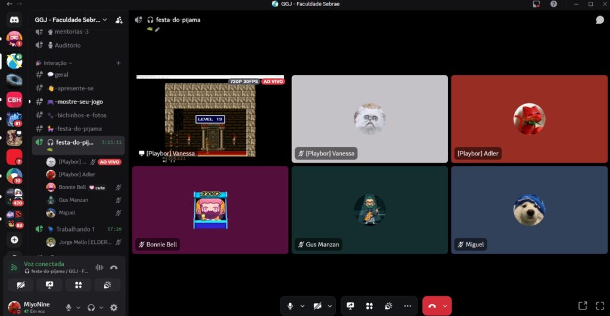Image resolution: width=610 pixels, height=316 pixels.
Task: Open the call chat bubble icon
Action: point(599,20)
